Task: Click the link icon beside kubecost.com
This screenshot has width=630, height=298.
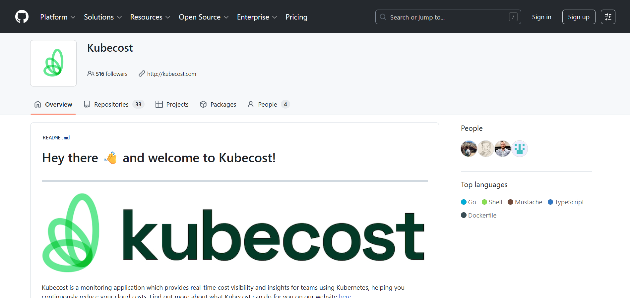Action: pyautogui.click(x=142, y=74)
